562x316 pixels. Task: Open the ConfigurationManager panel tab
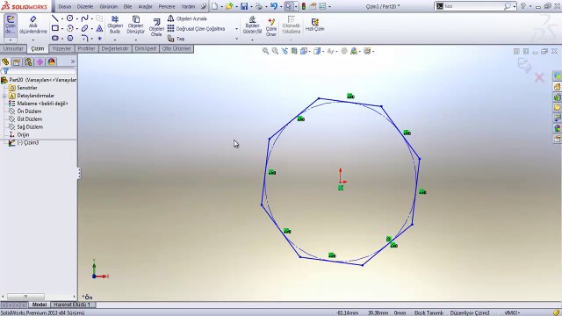click(28, 62)
